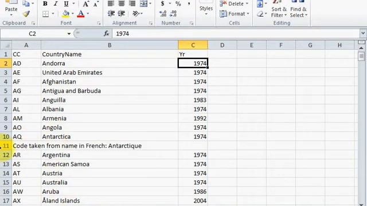The image size is (367, 206).
Task: Open the Sort & Filter menu
Action: [x=279, y=11]
